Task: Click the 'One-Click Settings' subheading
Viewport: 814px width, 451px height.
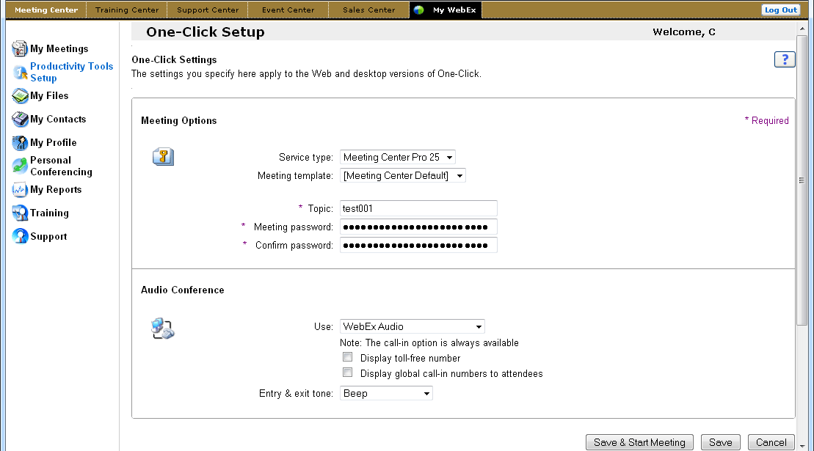Action: pos(175,59)
